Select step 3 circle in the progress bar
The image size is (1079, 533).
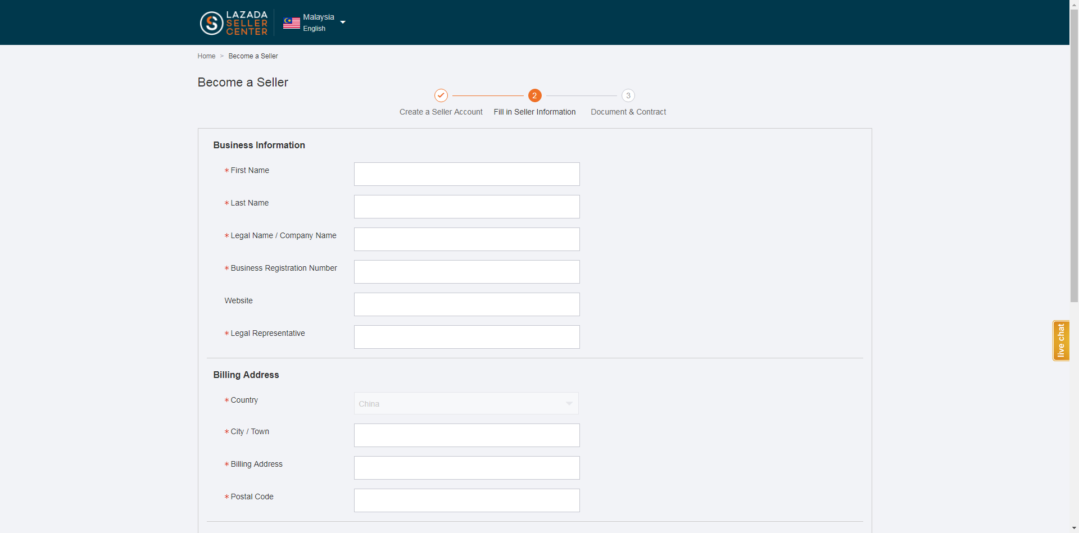click(628, 95)
